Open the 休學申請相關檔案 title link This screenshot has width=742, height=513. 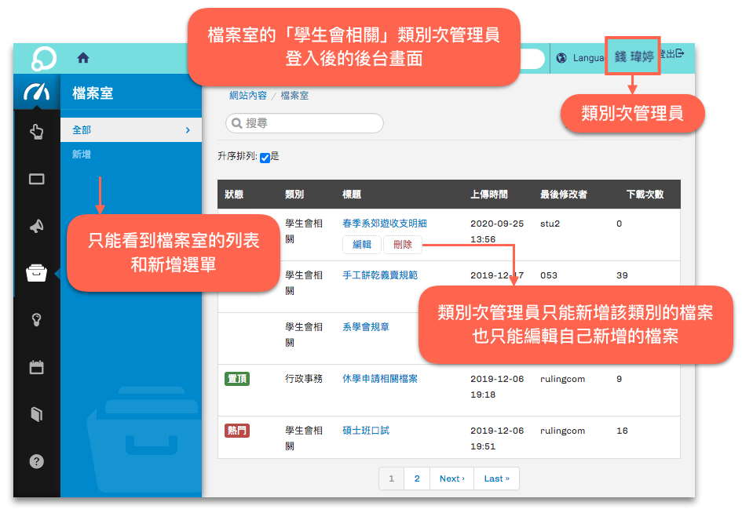380,379
